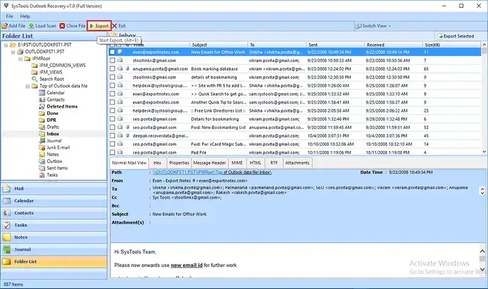Switch to the Contacts navigation pane
488x289 pixels.
point(54,212)
